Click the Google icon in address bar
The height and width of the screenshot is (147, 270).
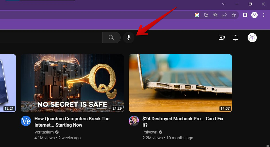click(197, 15)
